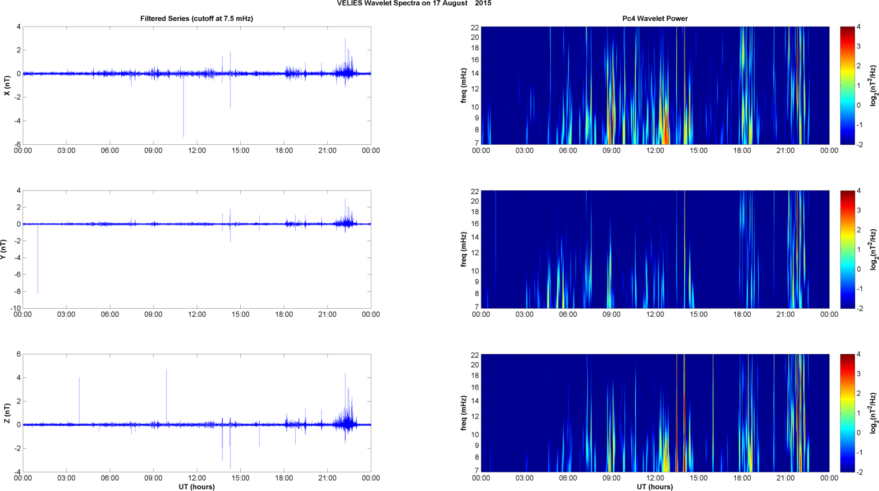Viewport: 879px width, 491px height.
Task: Click the Pc4 Wavelet Power heading
Action: pos(655,18)
